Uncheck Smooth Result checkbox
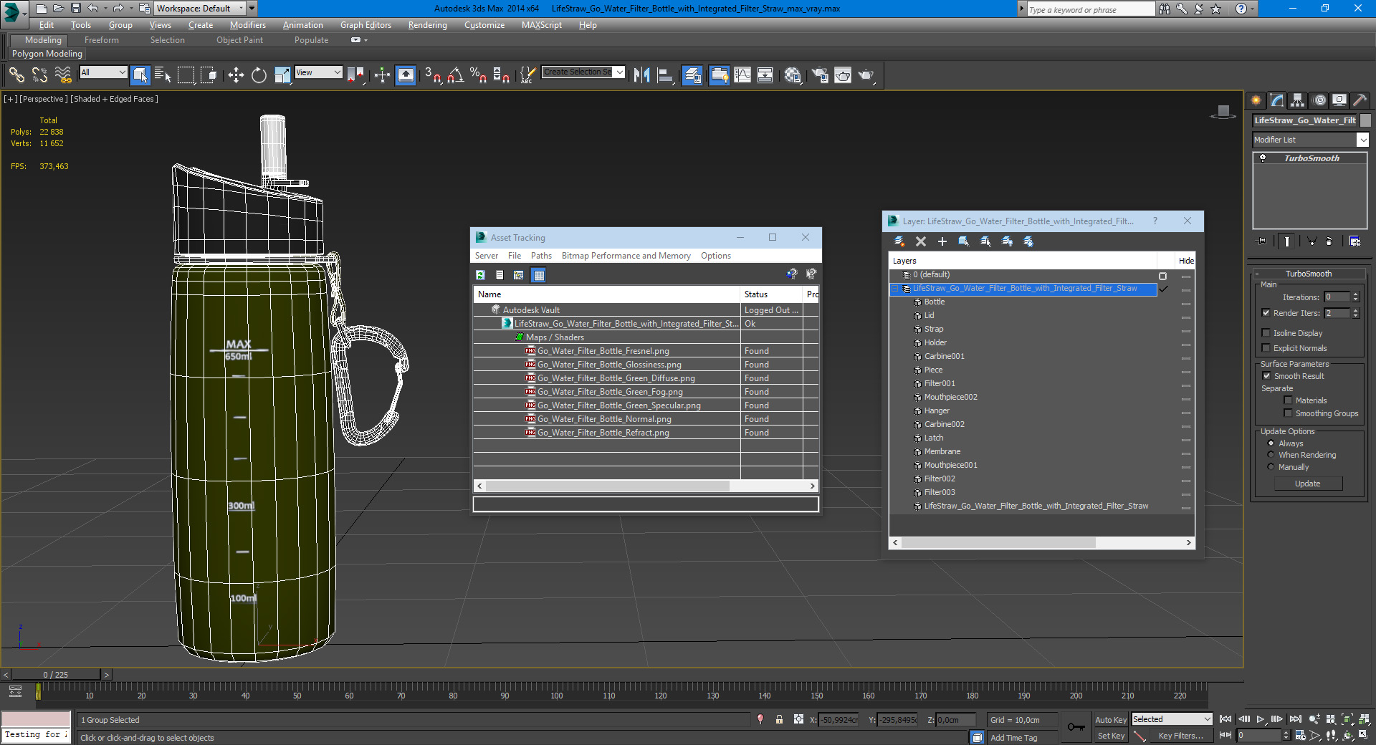This screenshot has width=1376, height=745. (1266, 375)
